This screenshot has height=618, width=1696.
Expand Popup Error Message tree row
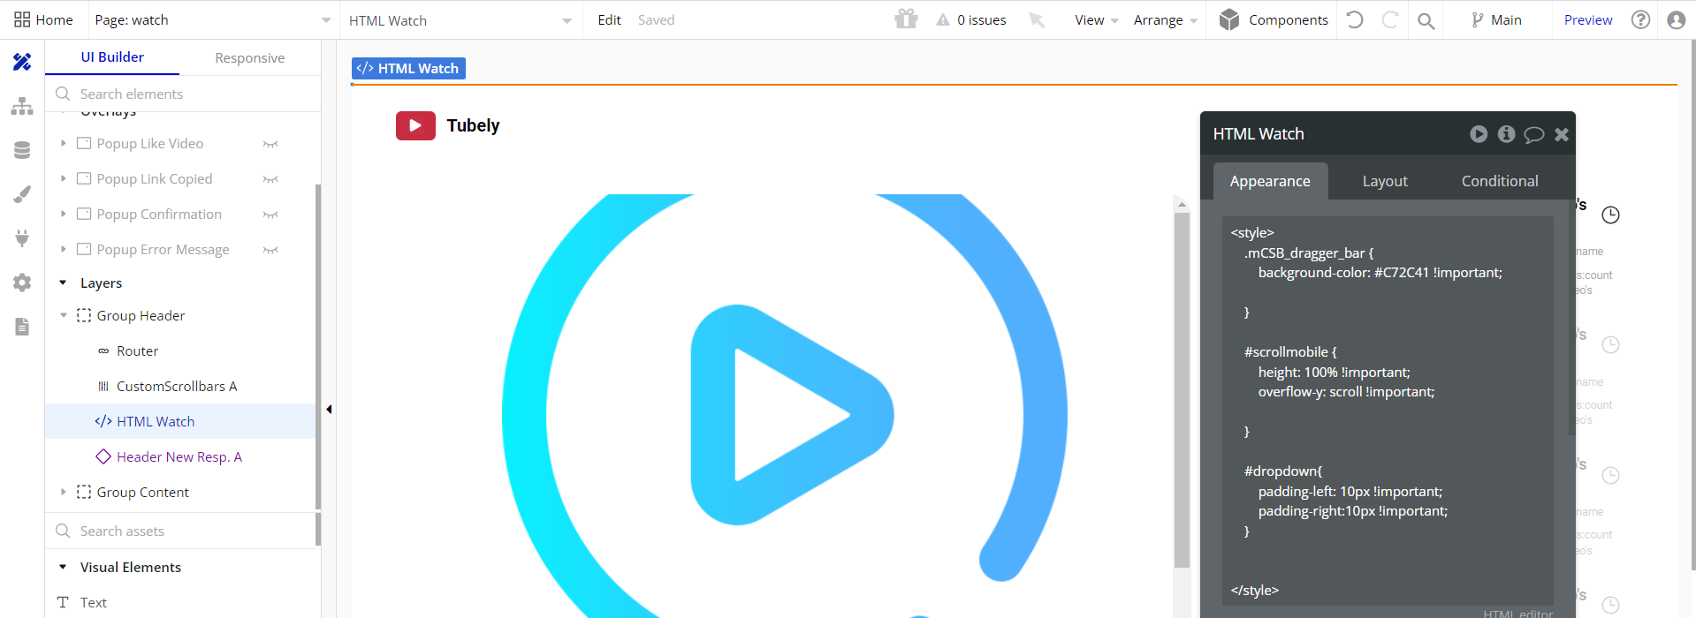(x=63, y=249)
